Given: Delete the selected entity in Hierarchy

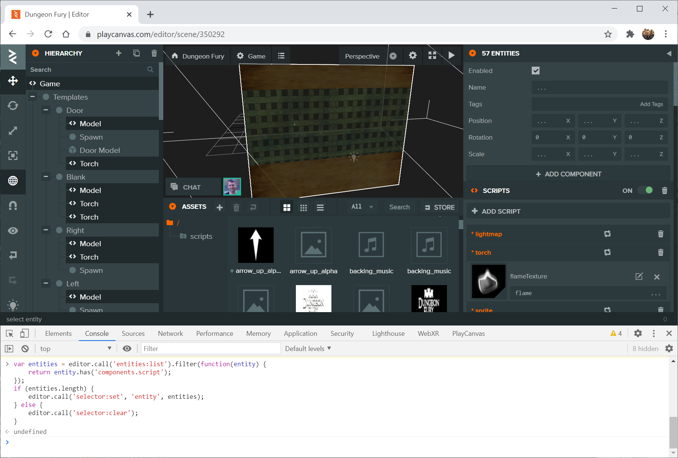Looking at the screenshot, I should pos(154,53).
